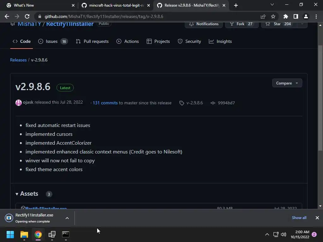This screenshot has height=242, width=323.
Task: Open the Pull requests tab
Action: pyautogui.click(x=92, y=41)
